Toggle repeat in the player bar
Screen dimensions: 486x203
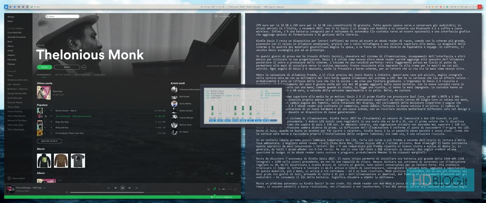(137, 187)
